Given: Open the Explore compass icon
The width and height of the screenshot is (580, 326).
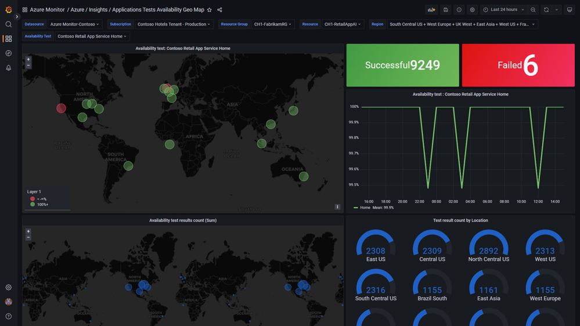Looking at the screenshot, I should pyautogui.click(x=9, y=53).
